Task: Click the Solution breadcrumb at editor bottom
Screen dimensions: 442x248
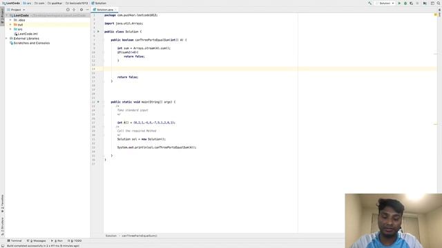Action: coord(110,236)
